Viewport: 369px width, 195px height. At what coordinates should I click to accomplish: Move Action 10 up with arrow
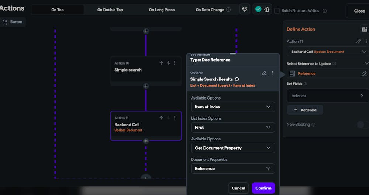click(x=161, y=63)
